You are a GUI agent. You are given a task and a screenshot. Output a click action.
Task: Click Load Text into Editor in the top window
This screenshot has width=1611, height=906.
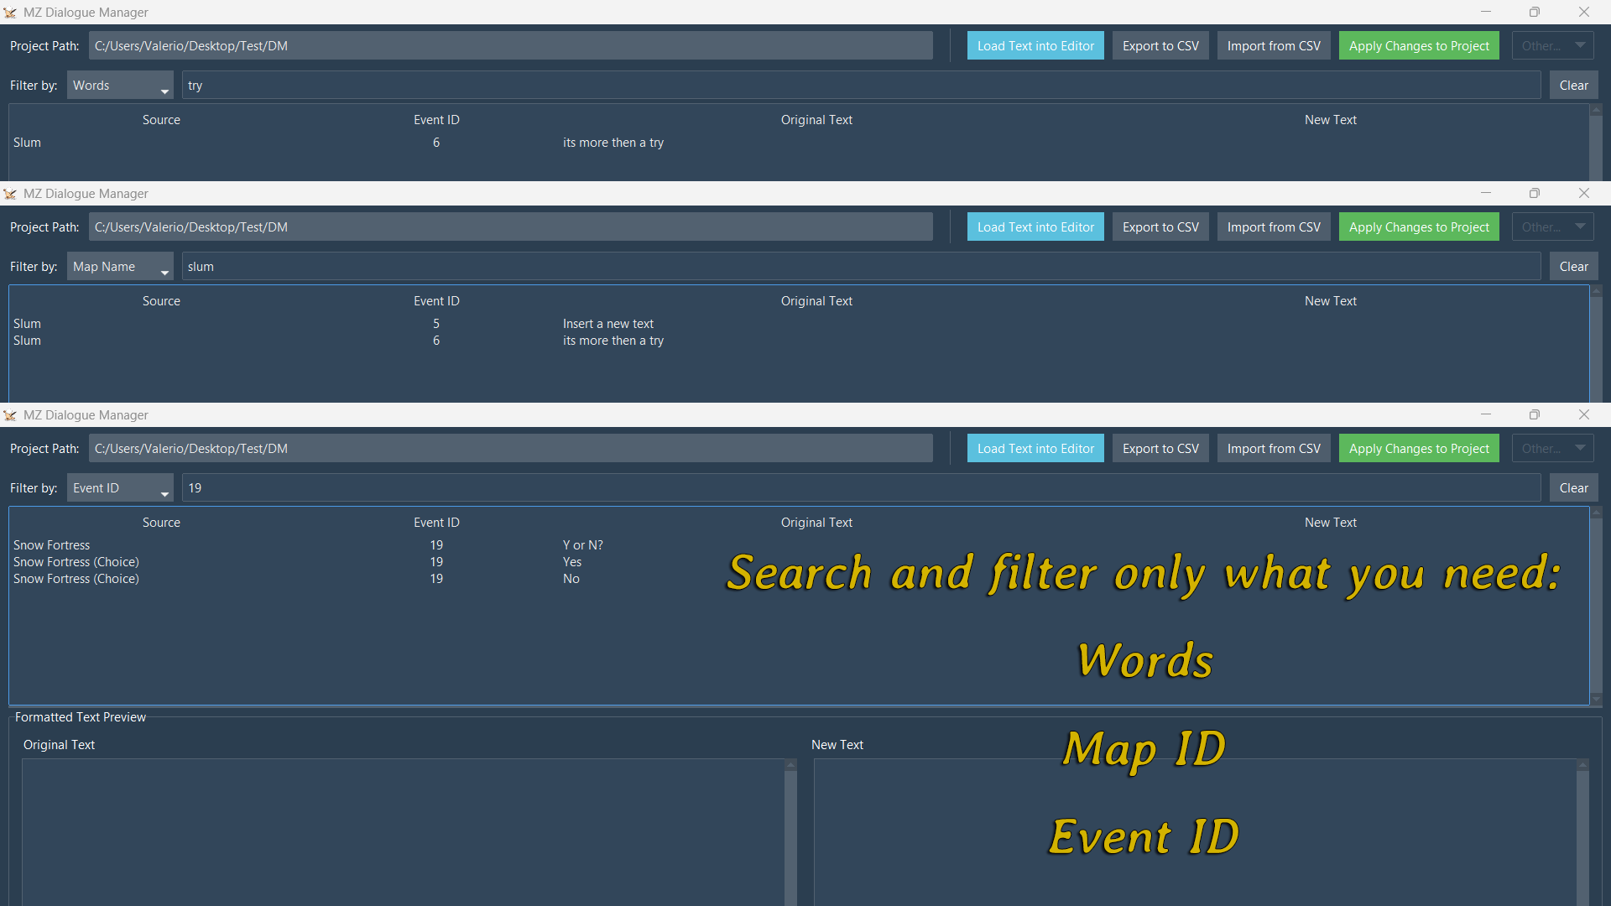coord(1035,46)
